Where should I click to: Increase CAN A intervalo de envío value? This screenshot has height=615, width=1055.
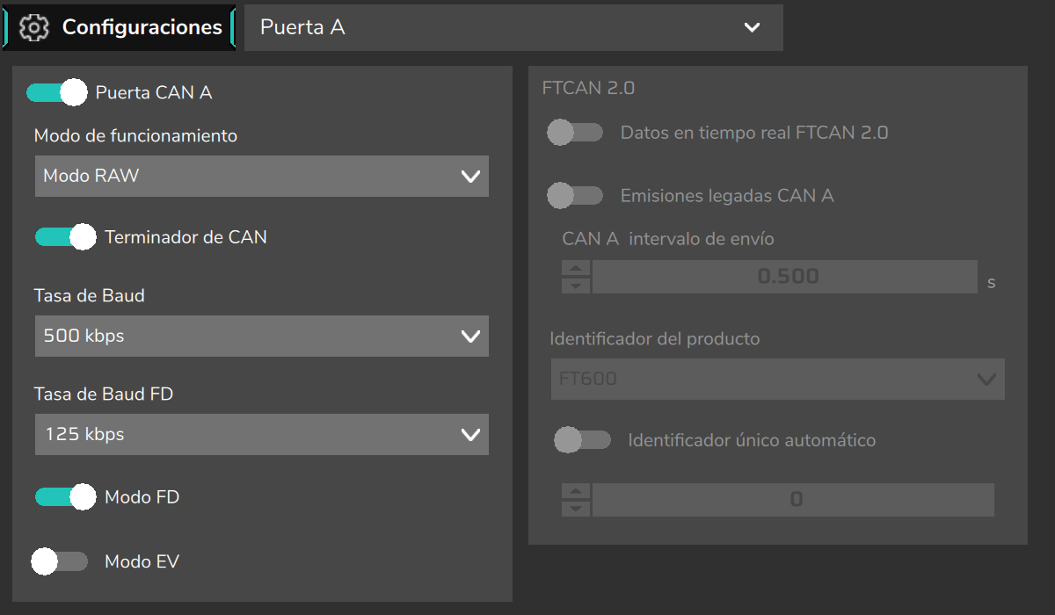[576, 268]
